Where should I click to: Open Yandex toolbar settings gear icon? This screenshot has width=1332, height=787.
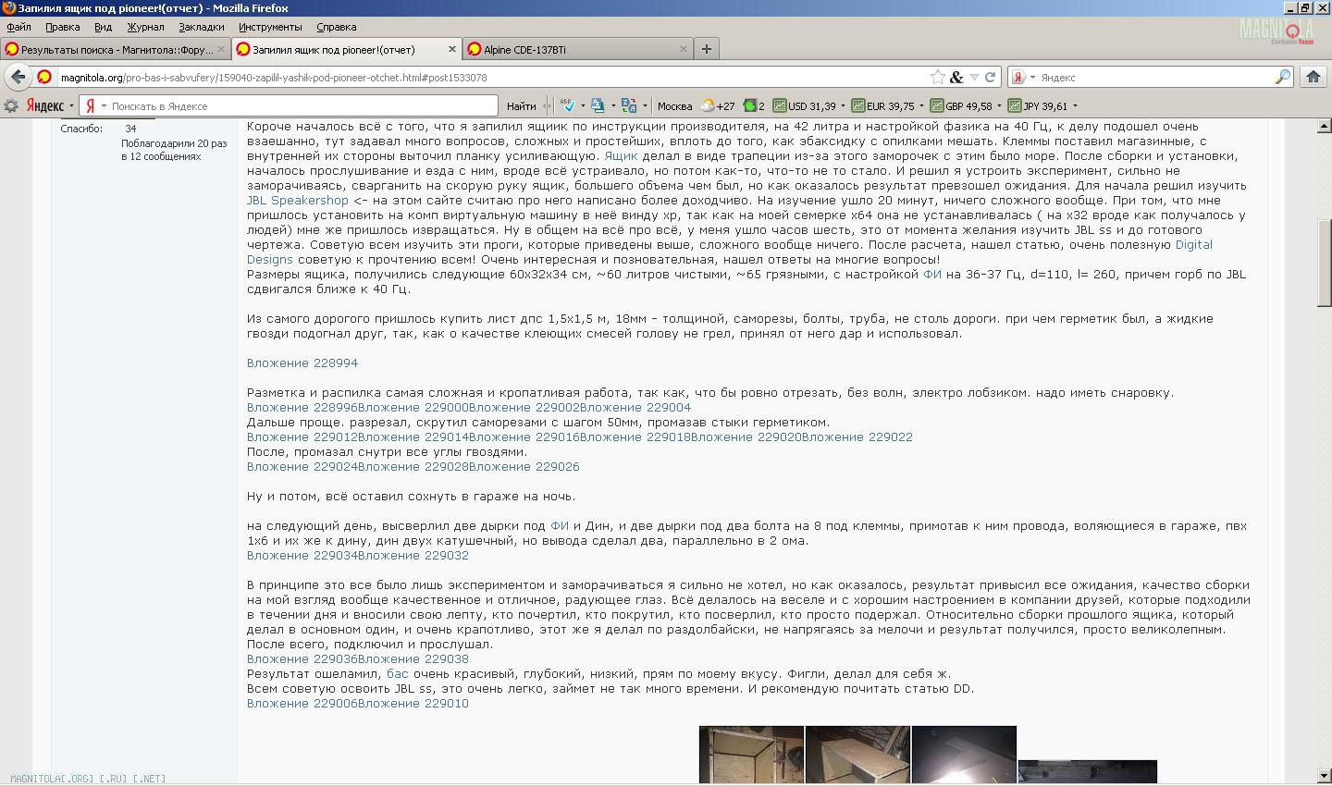tap(11, 105)
